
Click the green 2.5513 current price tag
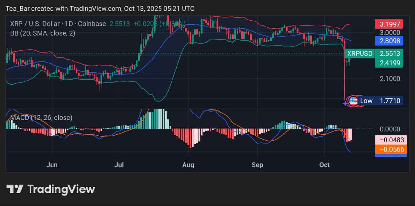tap(389, 53)
